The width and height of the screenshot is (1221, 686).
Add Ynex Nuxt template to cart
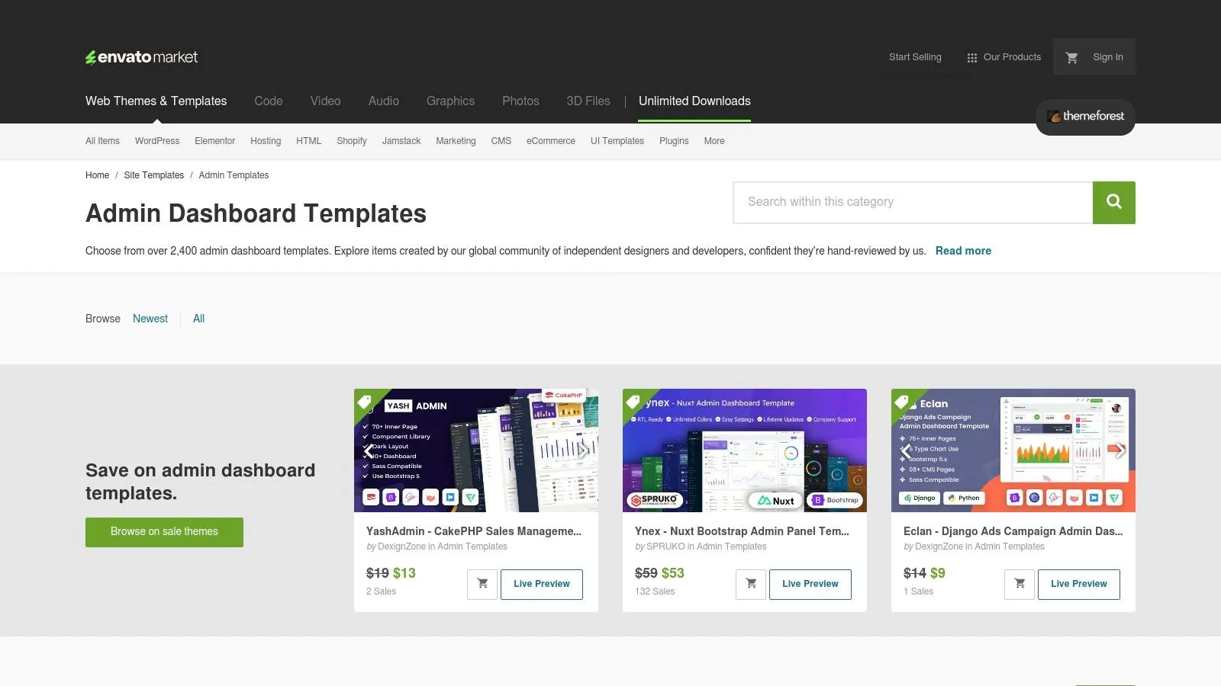[751, 585]
